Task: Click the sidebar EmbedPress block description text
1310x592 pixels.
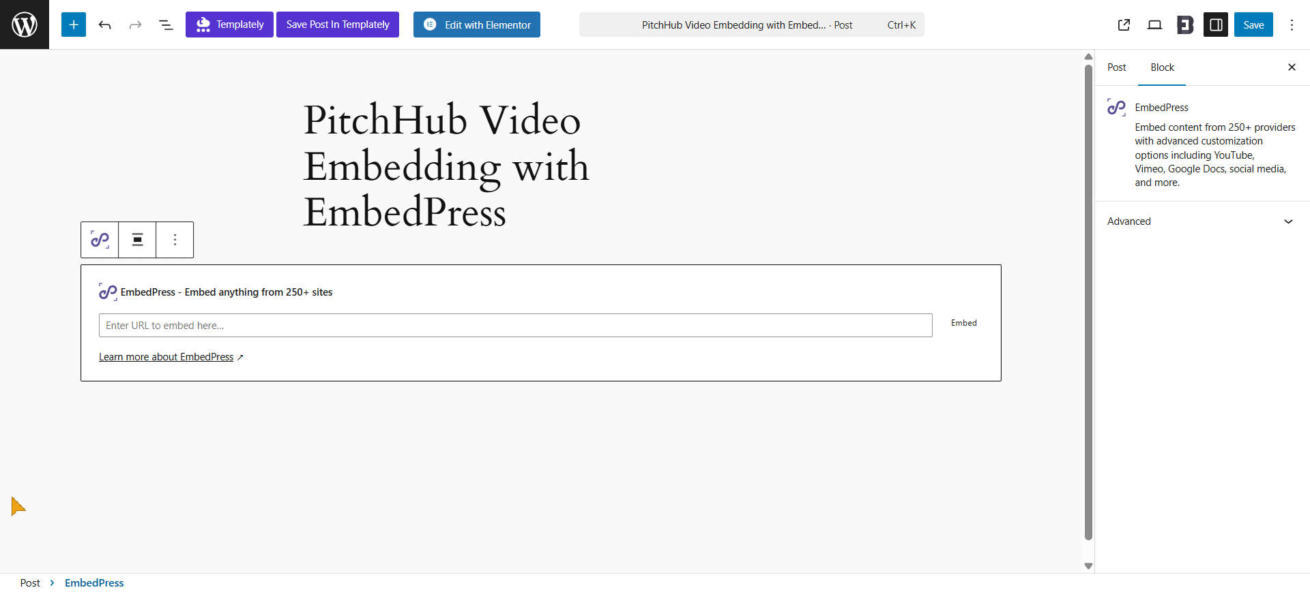Action: pos(1214,155)
